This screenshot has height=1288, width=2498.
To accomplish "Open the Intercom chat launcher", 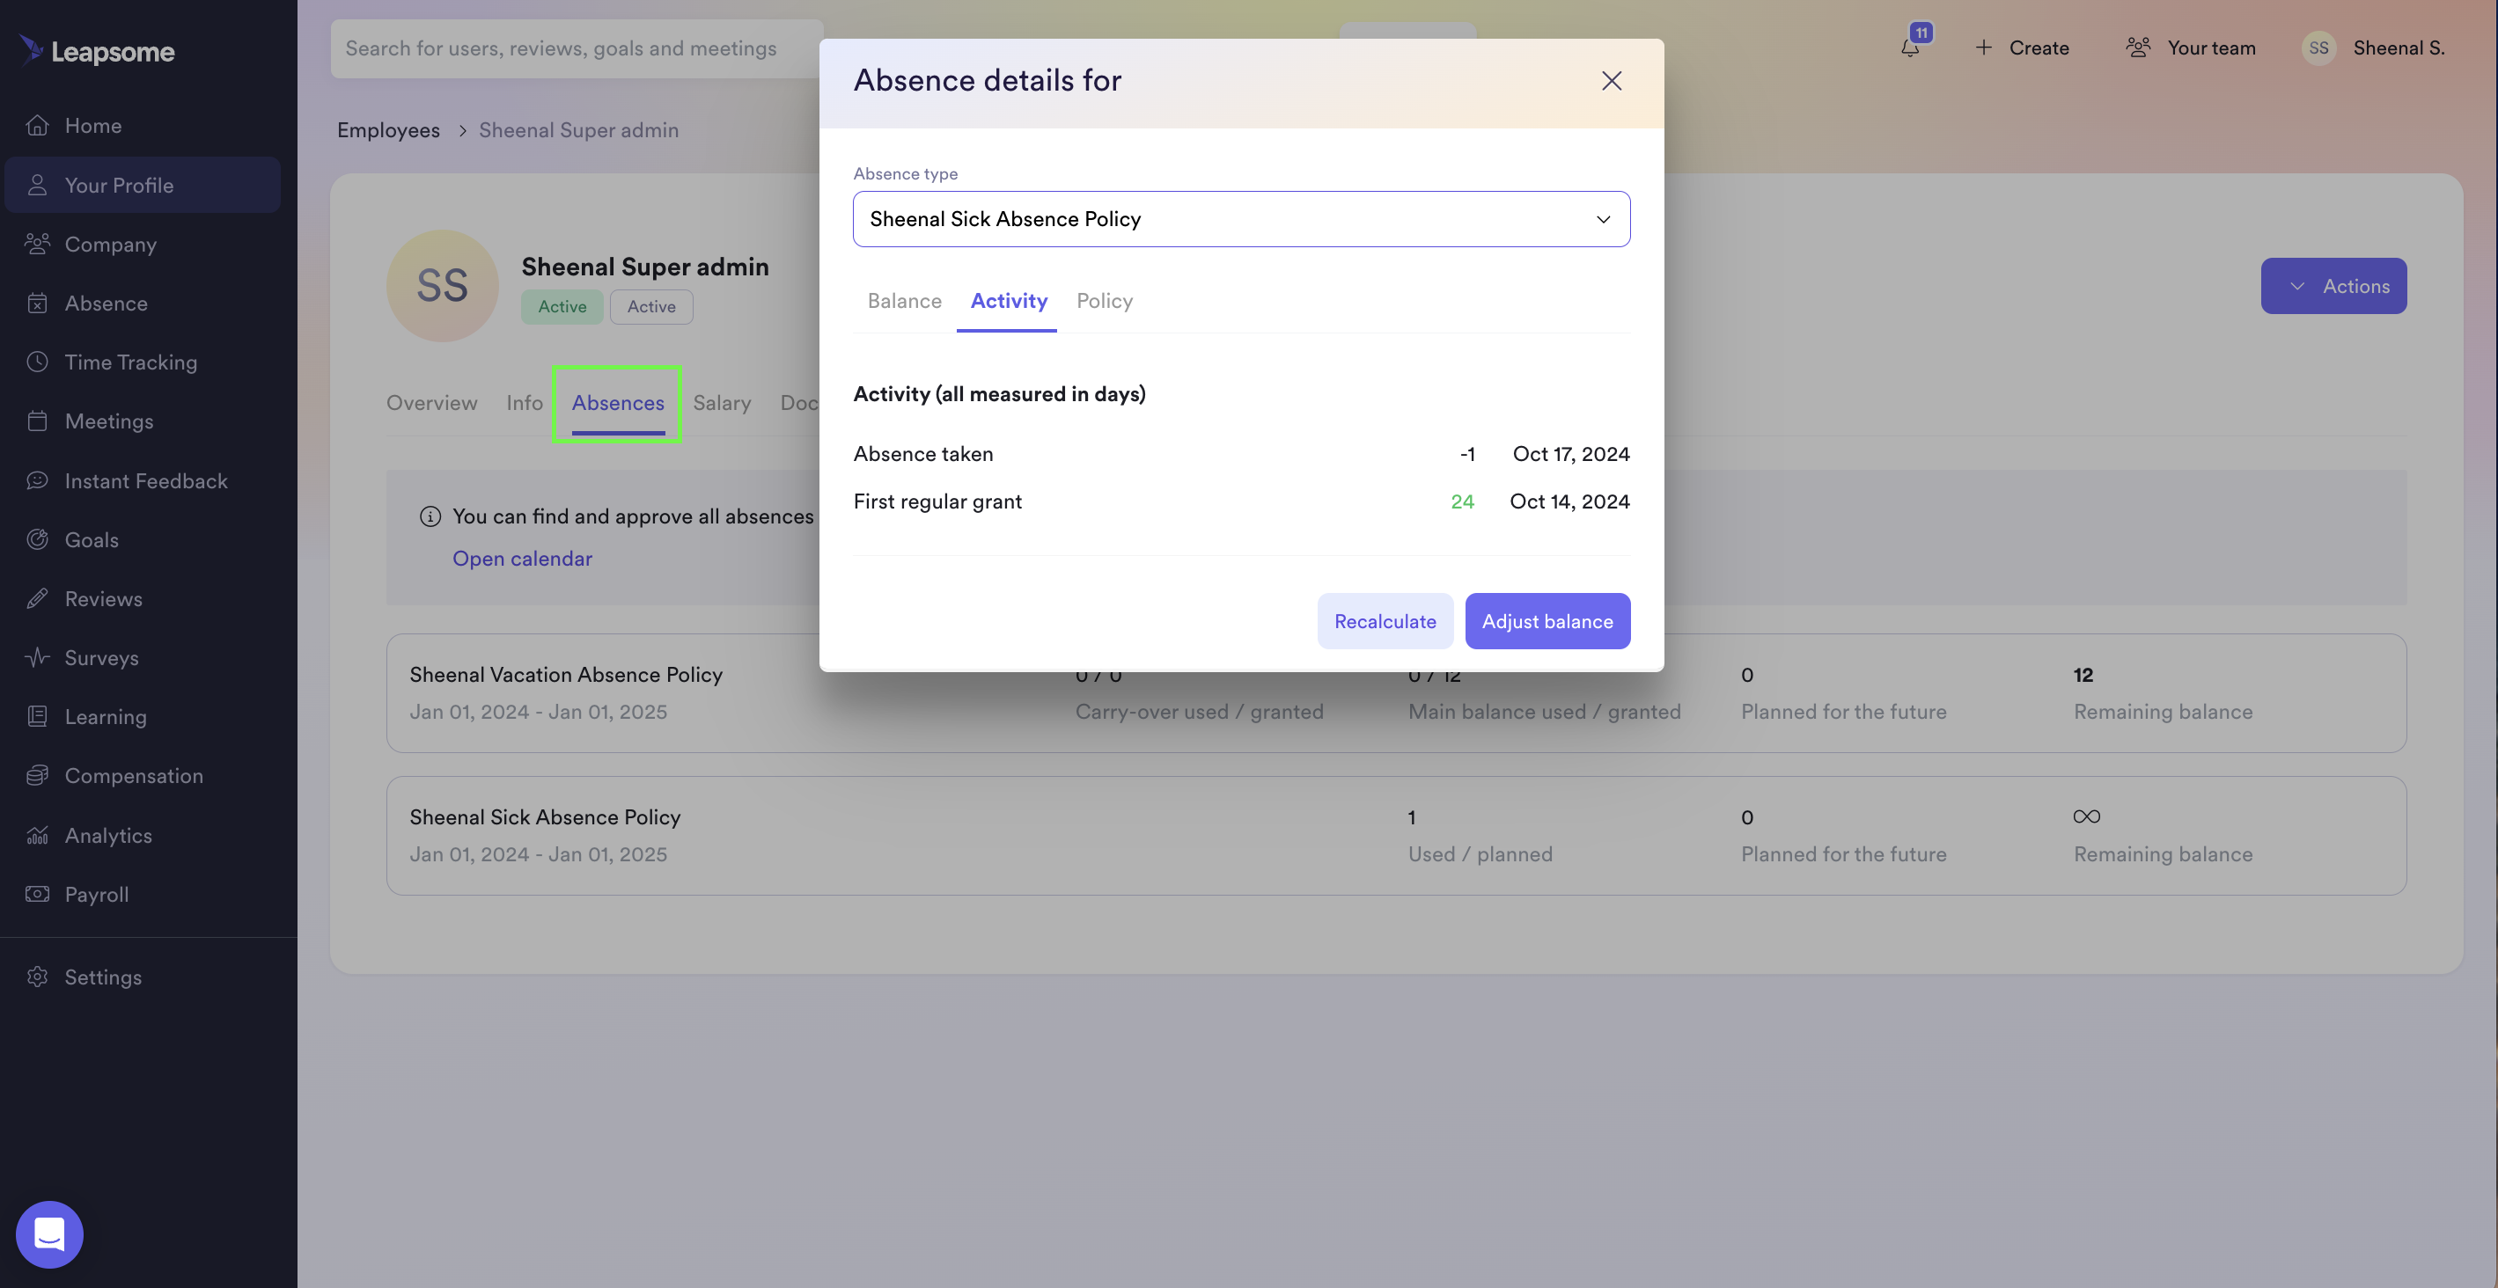I will (49, 1234).
